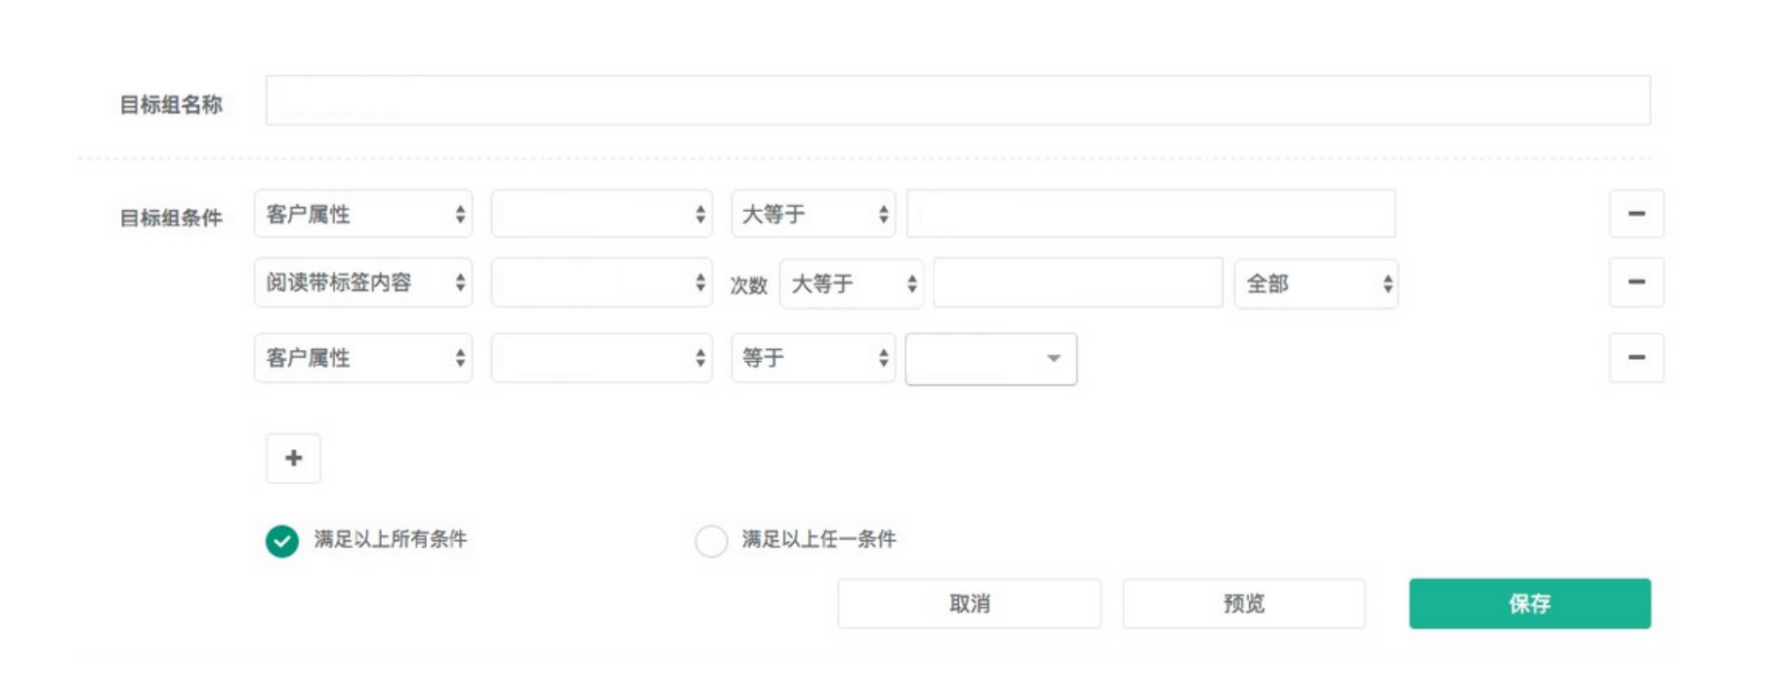Open the empty value combo box after 等于
Viewport: 1783px width, 694px height.
pyautogui.click(x=991, y=358)
